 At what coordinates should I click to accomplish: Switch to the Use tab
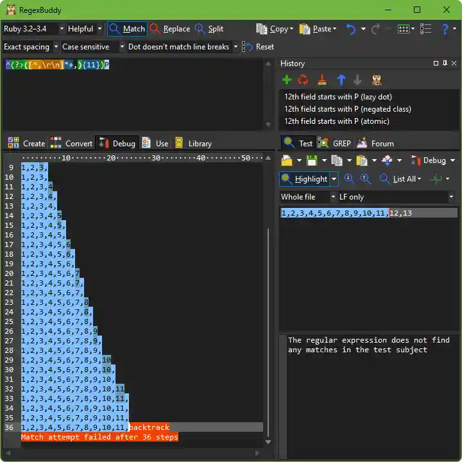coord(155,144)
